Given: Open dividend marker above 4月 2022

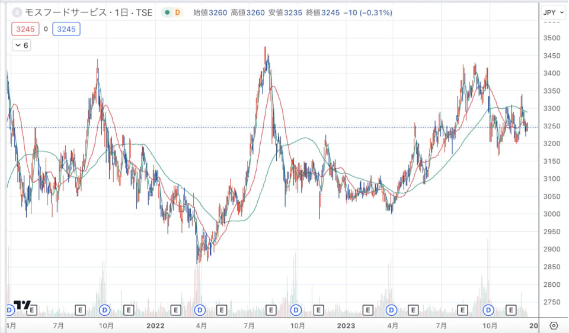Looking at the screenshot, I should 200,310.
